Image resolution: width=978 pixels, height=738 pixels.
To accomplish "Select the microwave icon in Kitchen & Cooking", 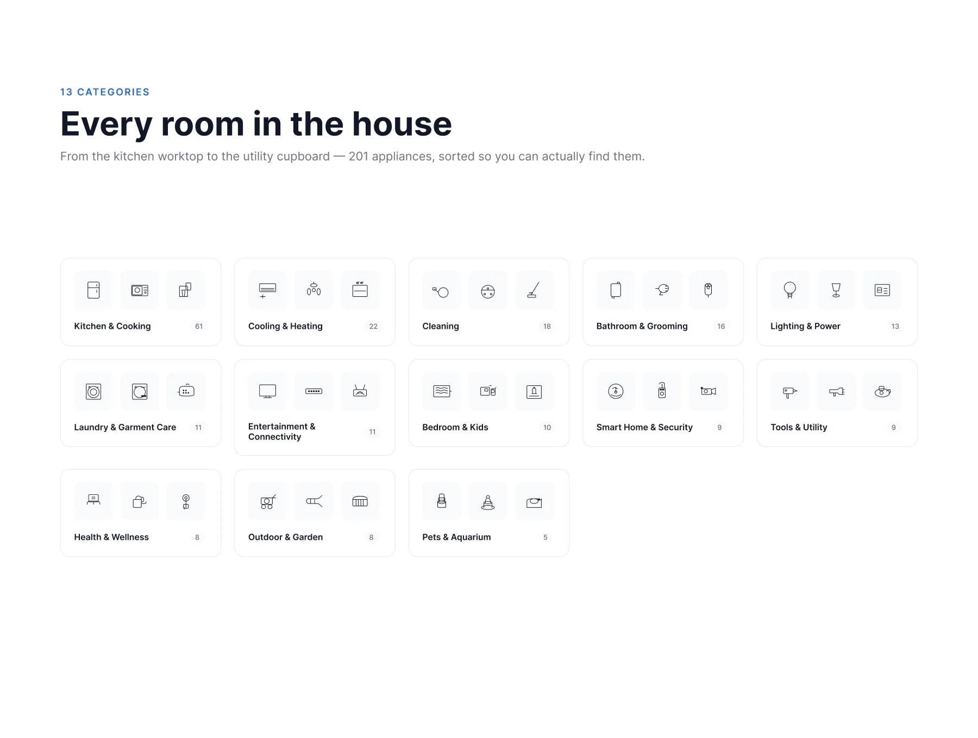I will (140, 290).
